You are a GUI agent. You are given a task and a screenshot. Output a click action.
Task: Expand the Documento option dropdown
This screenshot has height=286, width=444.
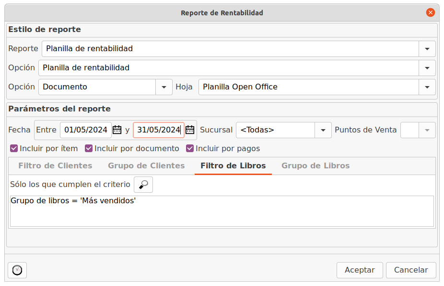point(164,87)
